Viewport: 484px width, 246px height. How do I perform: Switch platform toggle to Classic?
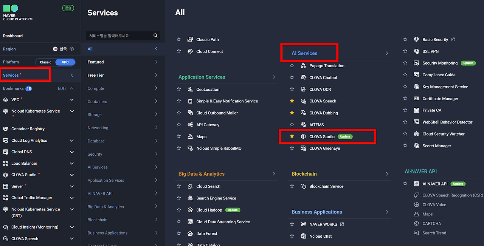coord(46,62)
